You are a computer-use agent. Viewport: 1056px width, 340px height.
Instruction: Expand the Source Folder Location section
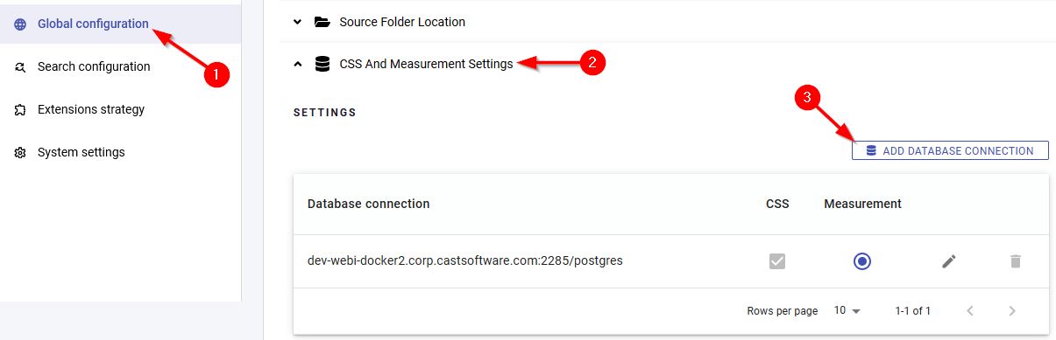pos(298,22)
